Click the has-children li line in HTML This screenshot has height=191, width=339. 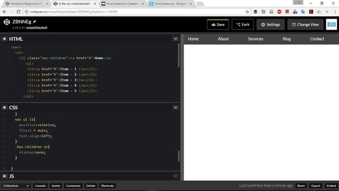click(x=65, y=58)
